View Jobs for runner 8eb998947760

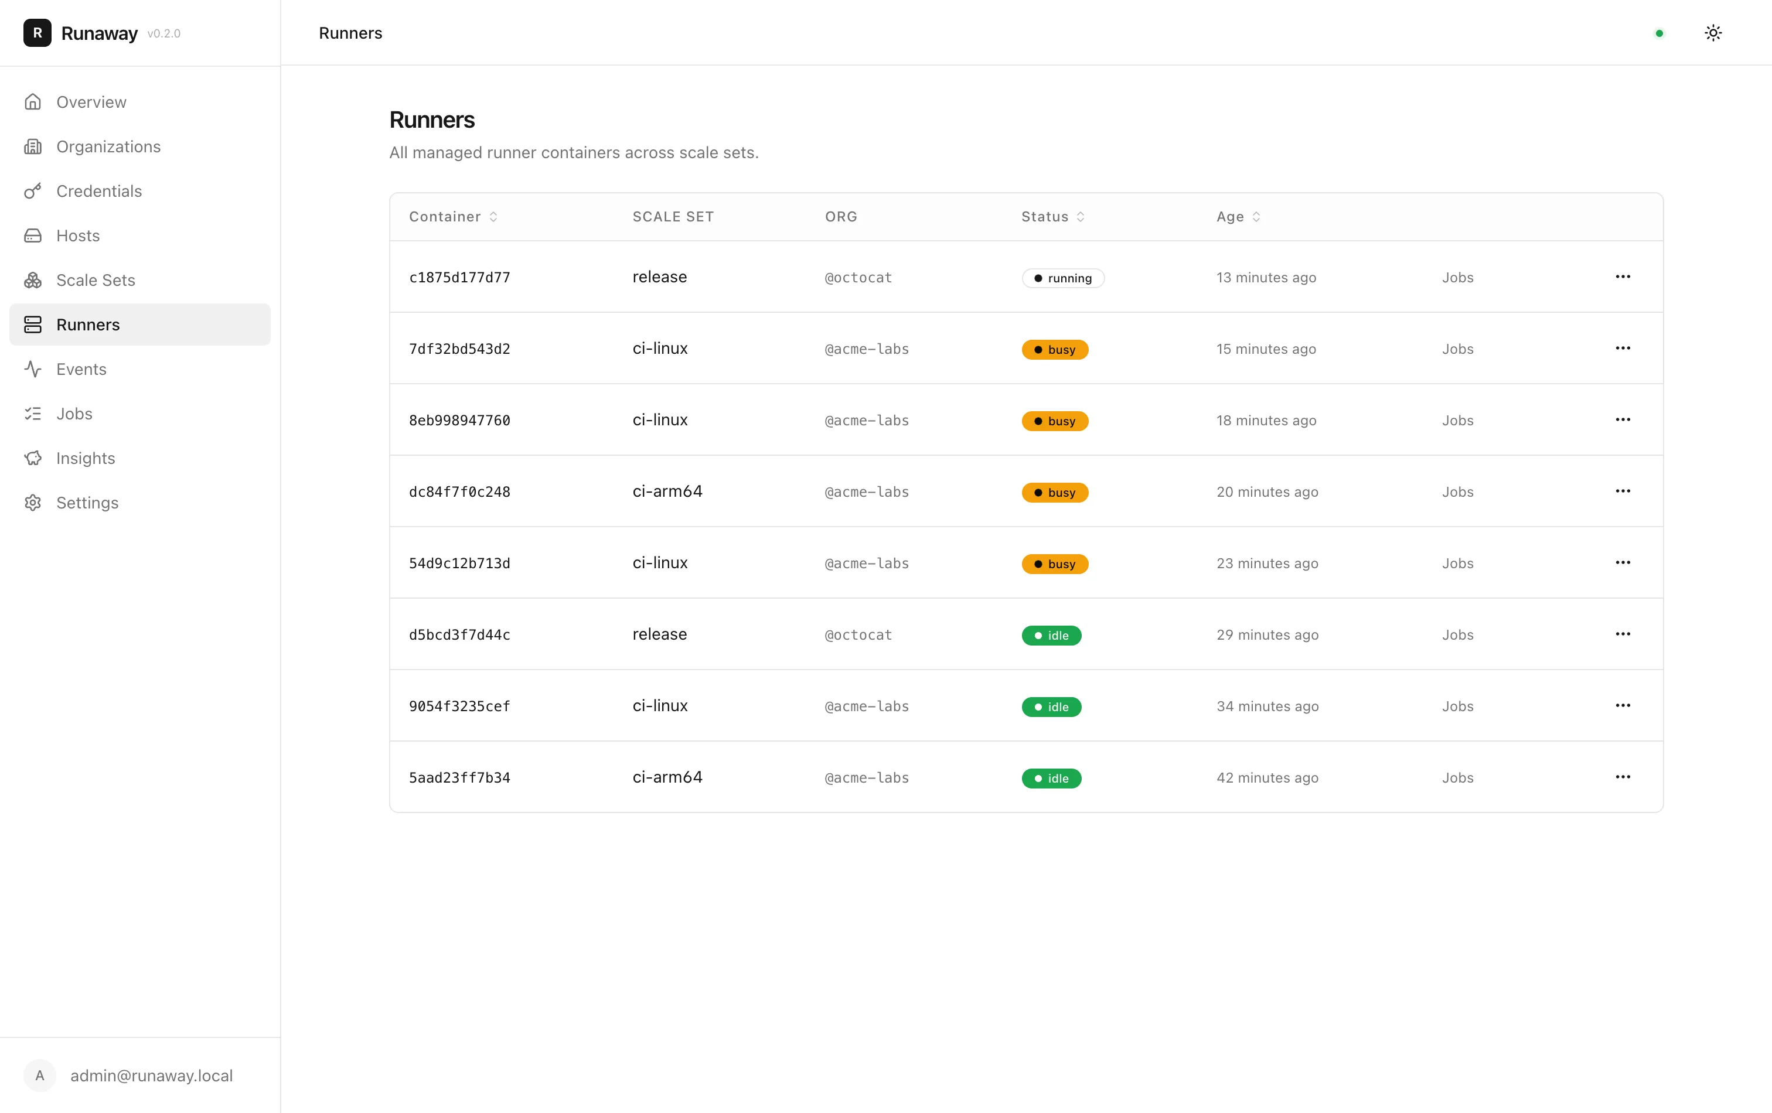click(x=1457, y=420)
